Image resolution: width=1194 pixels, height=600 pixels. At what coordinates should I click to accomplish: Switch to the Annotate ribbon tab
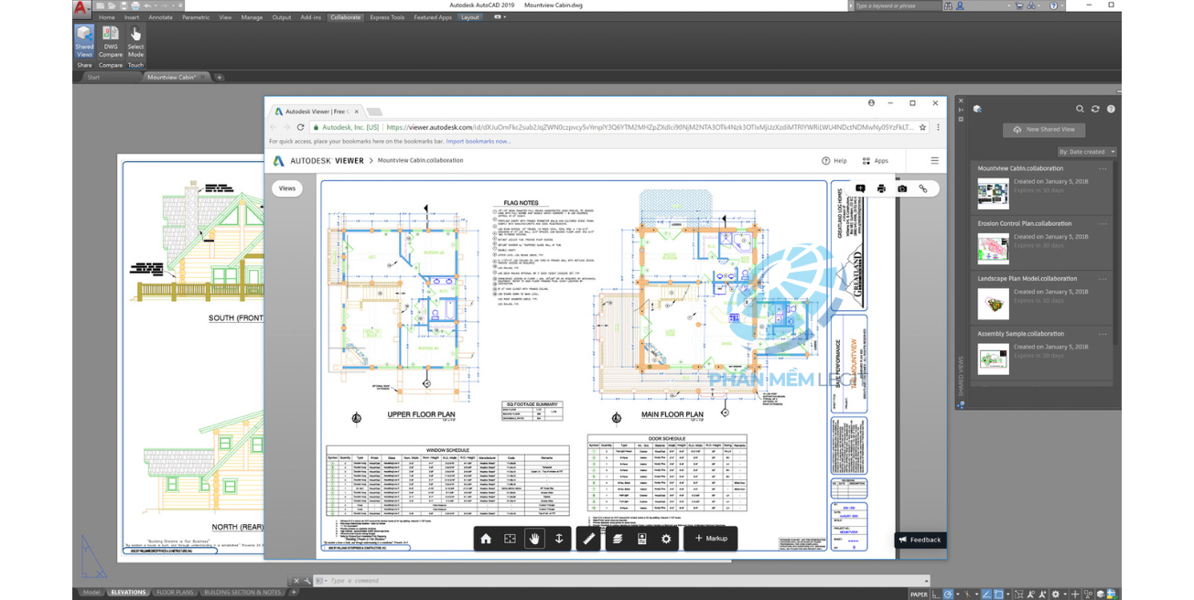tap(160, 16)
